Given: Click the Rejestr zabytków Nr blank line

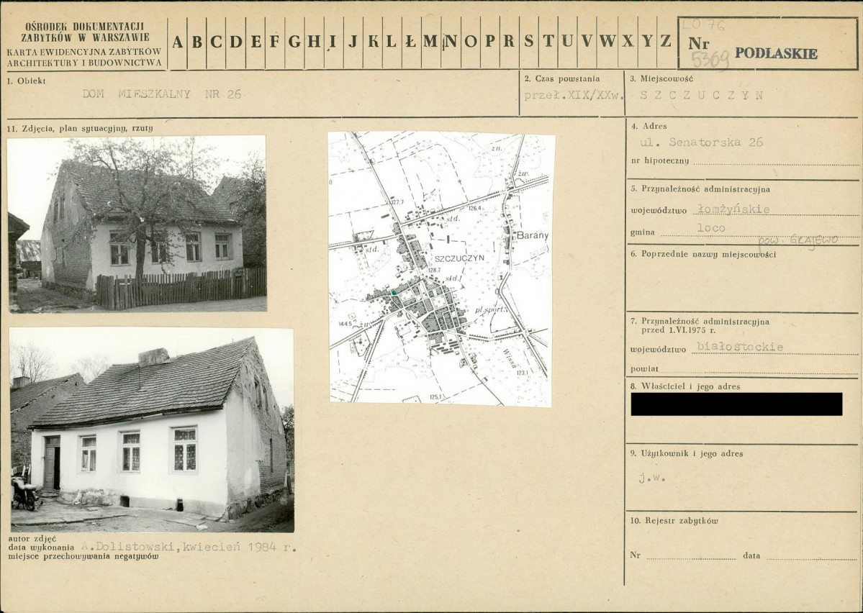Looking at the screenshot, I should tap(690, 555).
